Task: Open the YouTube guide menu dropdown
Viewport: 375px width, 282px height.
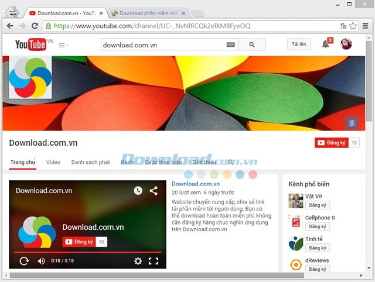Action: pos(64,45)
